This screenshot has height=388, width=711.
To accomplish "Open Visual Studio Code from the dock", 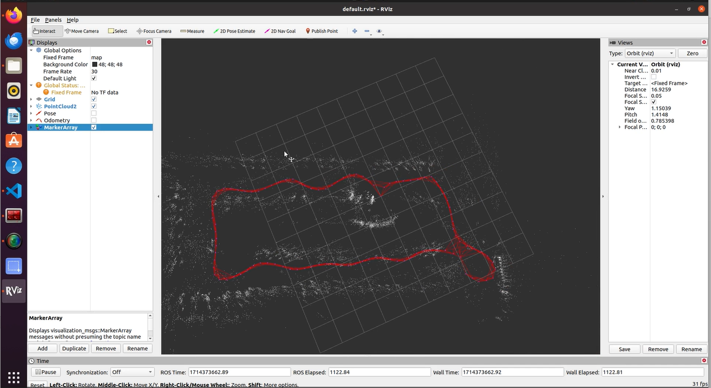I will pyautogui.click(x=14, y=191).
